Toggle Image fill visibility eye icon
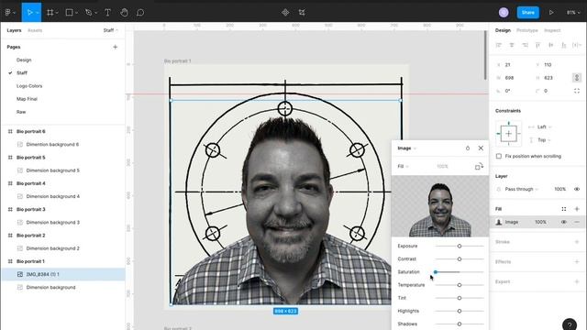This screenshot has height=330, width=587. click(x=563, y=222)
